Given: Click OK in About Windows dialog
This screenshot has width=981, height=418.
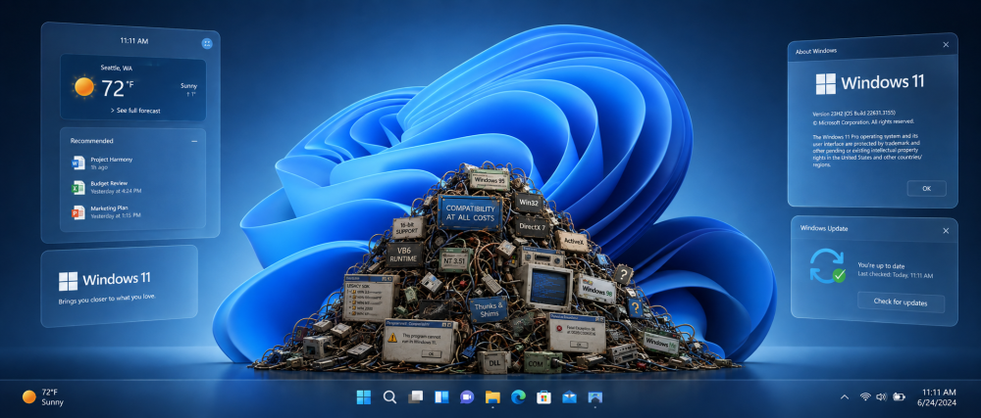Looking at the screenshot, I should (x=926, y=188).
